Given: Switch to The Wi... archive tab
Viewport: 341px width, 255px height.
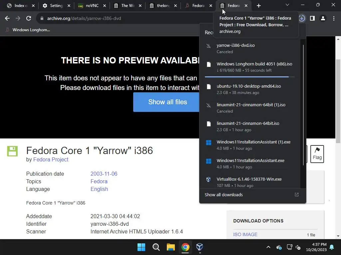Looking at the screenshot, I should [125, 6].
